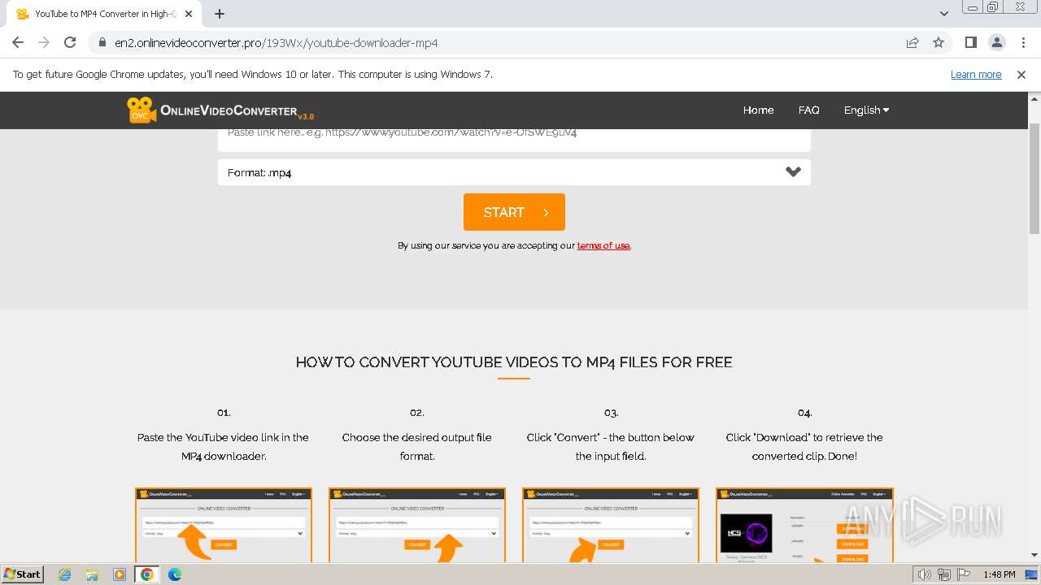Click the How to convert YouTube videos heading

coord(514,362)
